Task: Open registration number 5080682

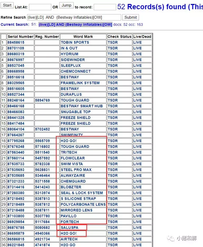Action: click(42, 228)
